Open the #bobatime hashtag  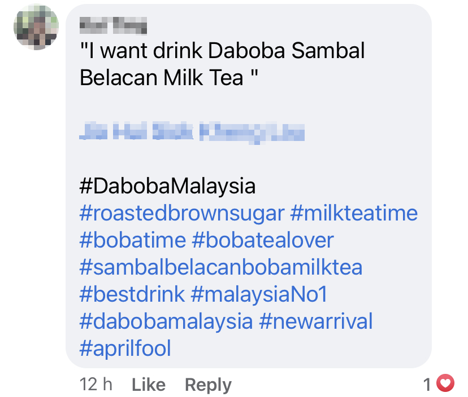[x=133, y=241]
